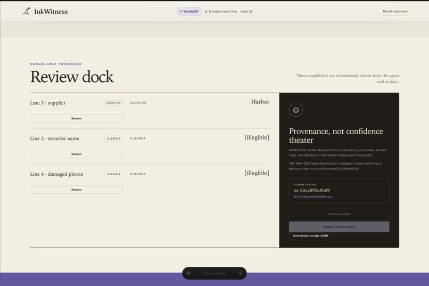Reopen Line 3 supplier
Viewport: 429px width, 286px height.
click(76, 119)
